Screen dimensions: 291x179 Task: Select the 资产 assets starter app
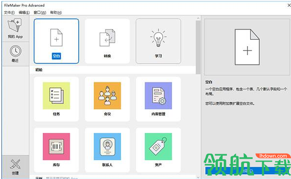tap(158, 150)
